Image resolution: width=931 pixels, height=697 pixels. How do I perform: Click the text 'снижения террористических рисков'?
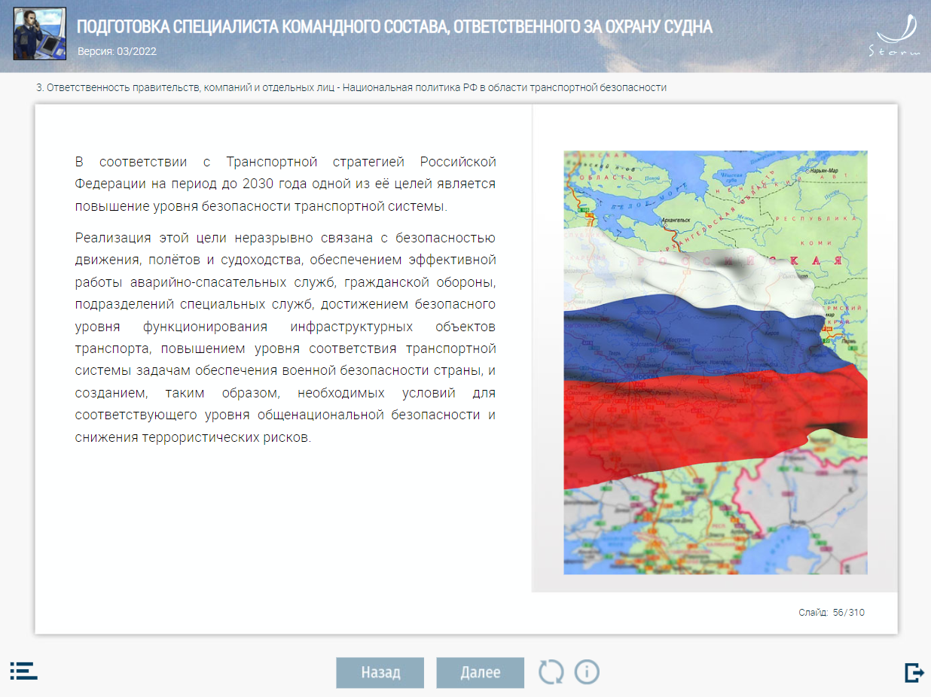click(x=193, y=437)
